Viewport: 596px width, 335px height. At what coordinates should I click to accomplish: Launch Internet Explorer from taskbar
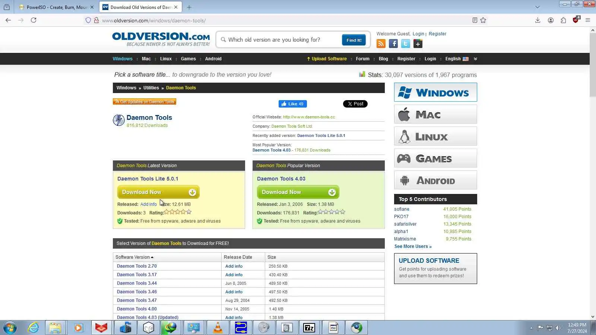34,328
